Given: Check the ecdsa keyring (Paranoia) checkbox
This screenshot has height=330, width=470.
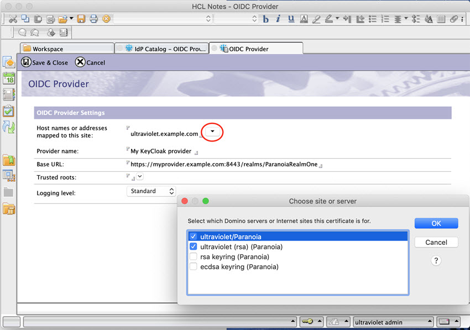Looking at the screenshot, I should coord(194,266).
